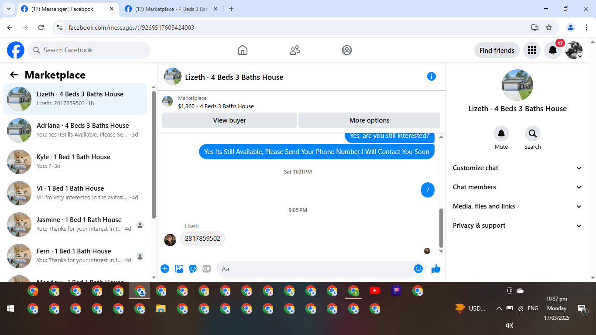Click the conversation list scrollbar
Image resolution: width=596 pixels, height=335 pixels.
point(154,155)
